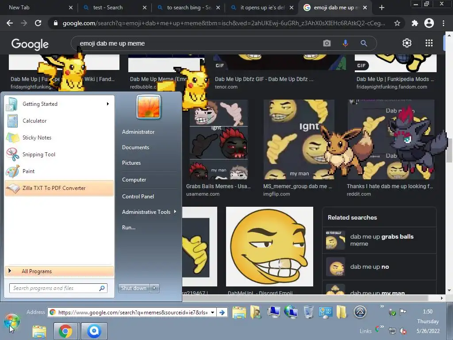
Task: Open the plain yellow folder in taskbar toolbar
Action: click(x=342, y=312)
